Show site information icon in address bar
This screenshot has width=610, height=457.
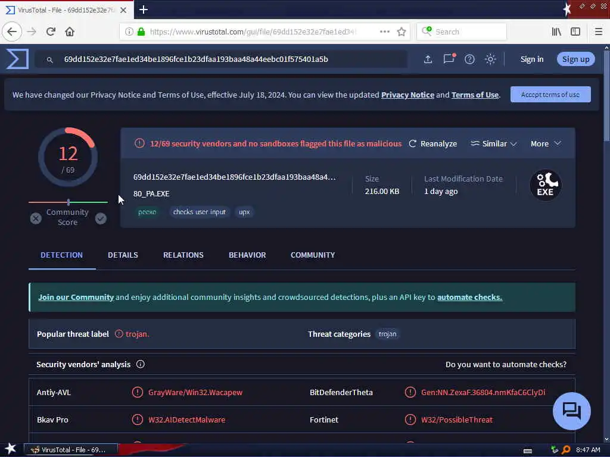point(129,32)
